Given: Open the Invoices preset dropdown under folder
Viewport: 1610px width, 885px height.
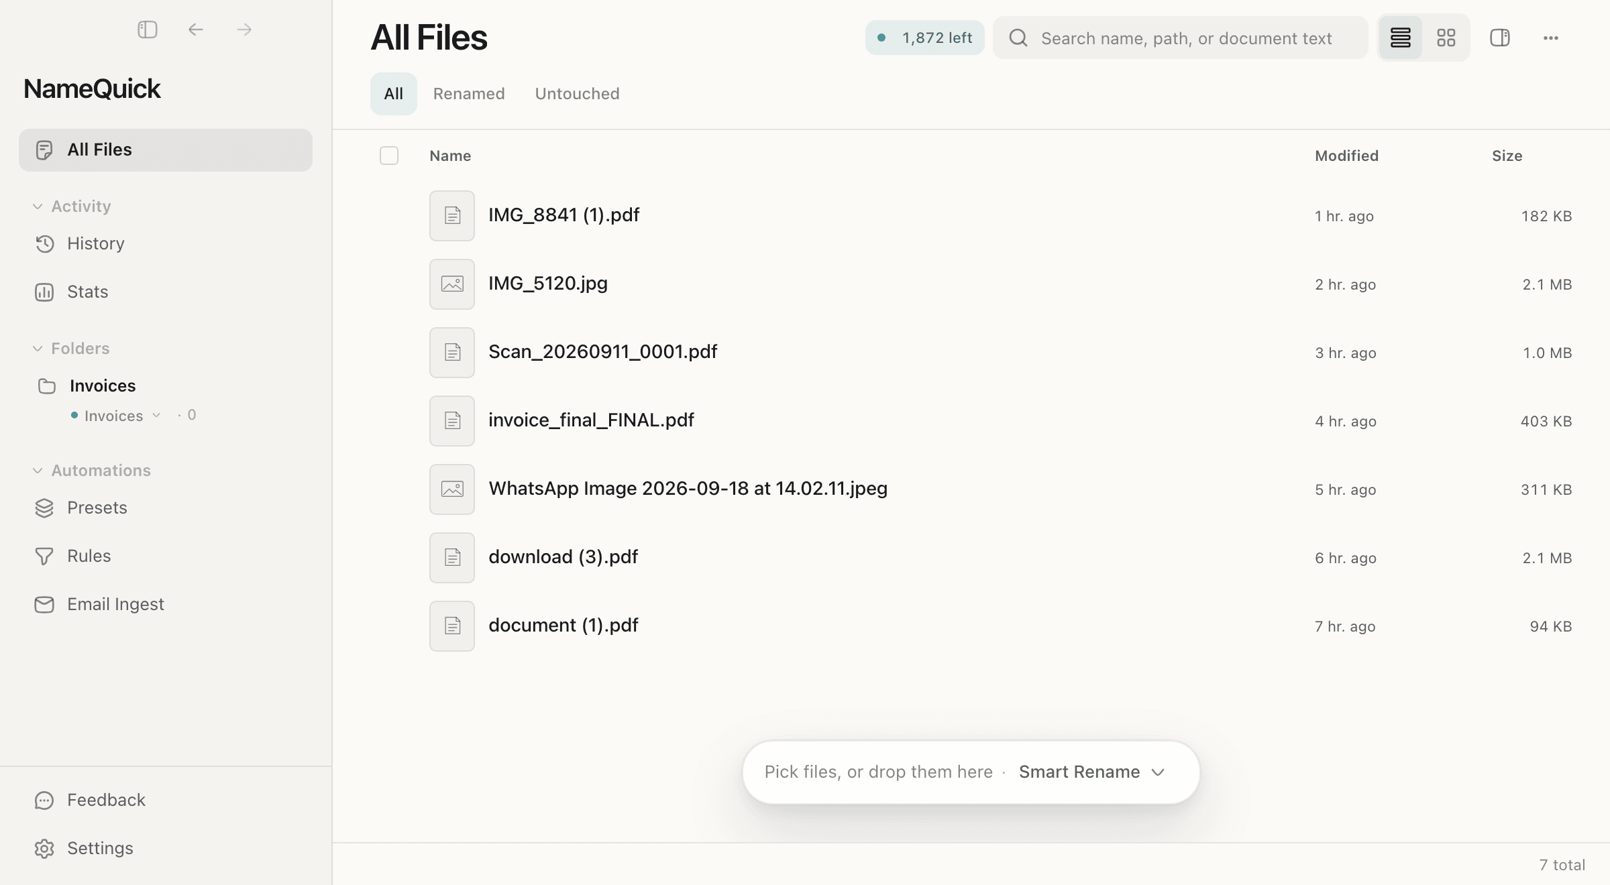Looking at the screenshot, I should [x=117, y=416].
